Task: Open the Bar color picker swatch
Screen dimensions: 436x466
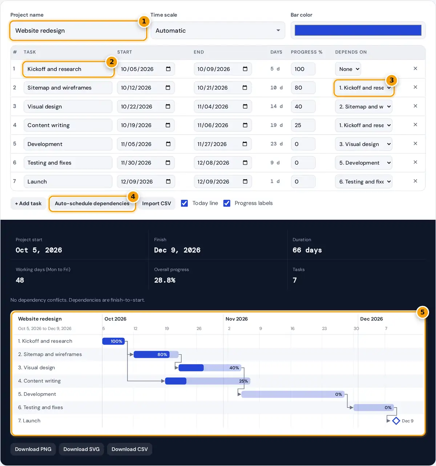Action: click(358, 30)
